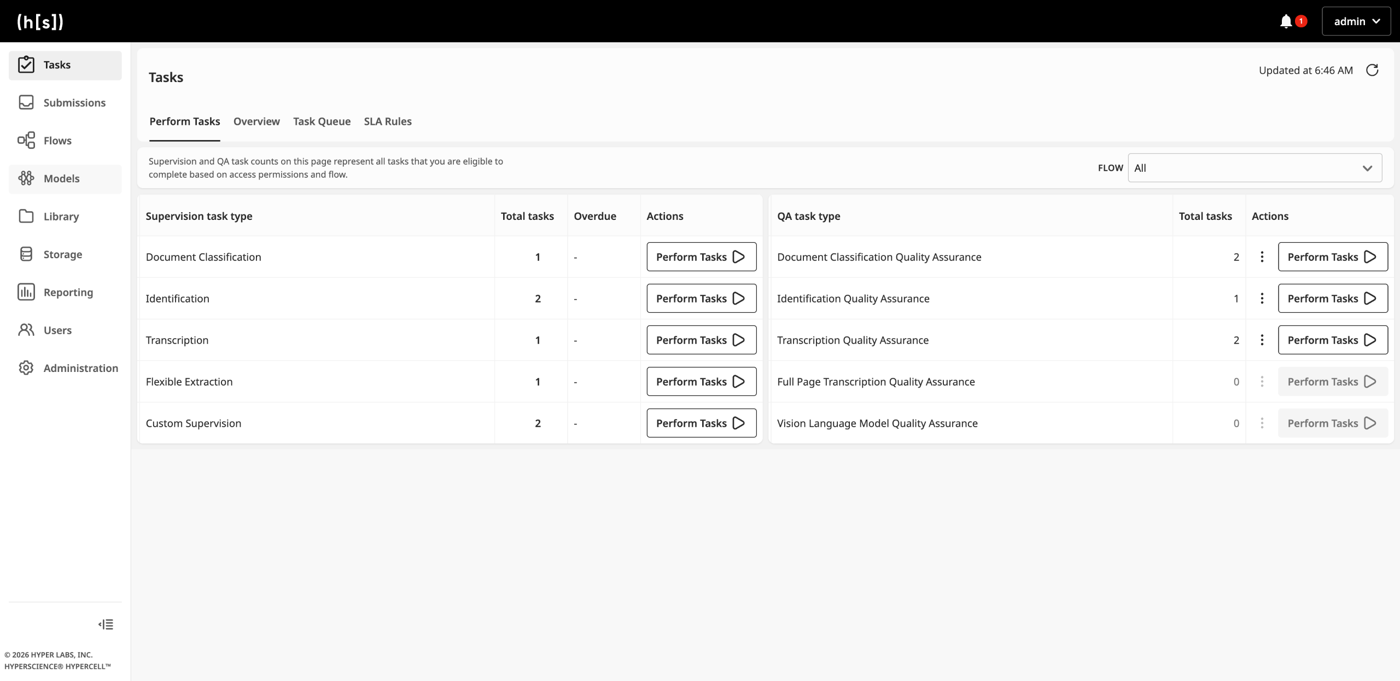Image resolution: width=1400 pixels, height=681 pixels.
Task: Perform Tasks for Flexible Extraction
Action: pyautogui.click(x=701, y=381)
